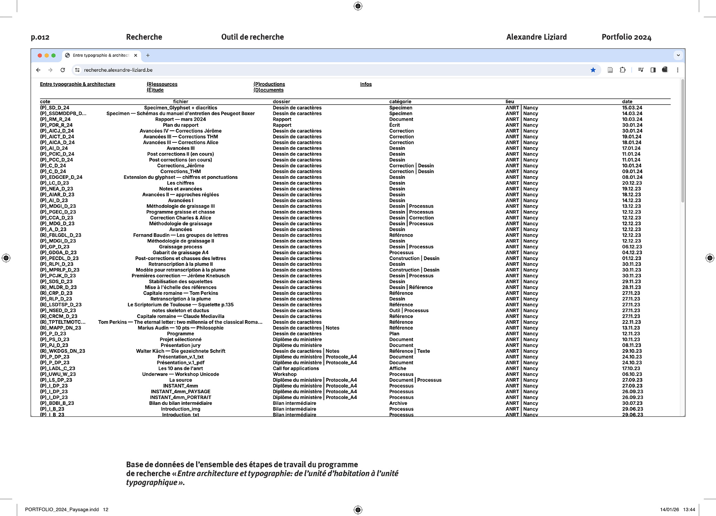Go to the Infos menu item

point(366,84)
